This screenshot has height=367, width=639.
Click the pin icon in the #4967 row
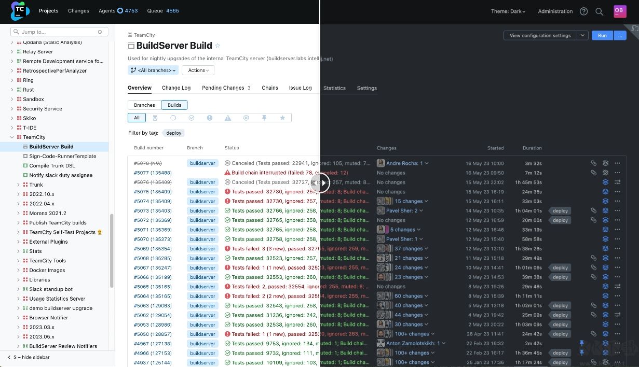click(x=581, y=343)
